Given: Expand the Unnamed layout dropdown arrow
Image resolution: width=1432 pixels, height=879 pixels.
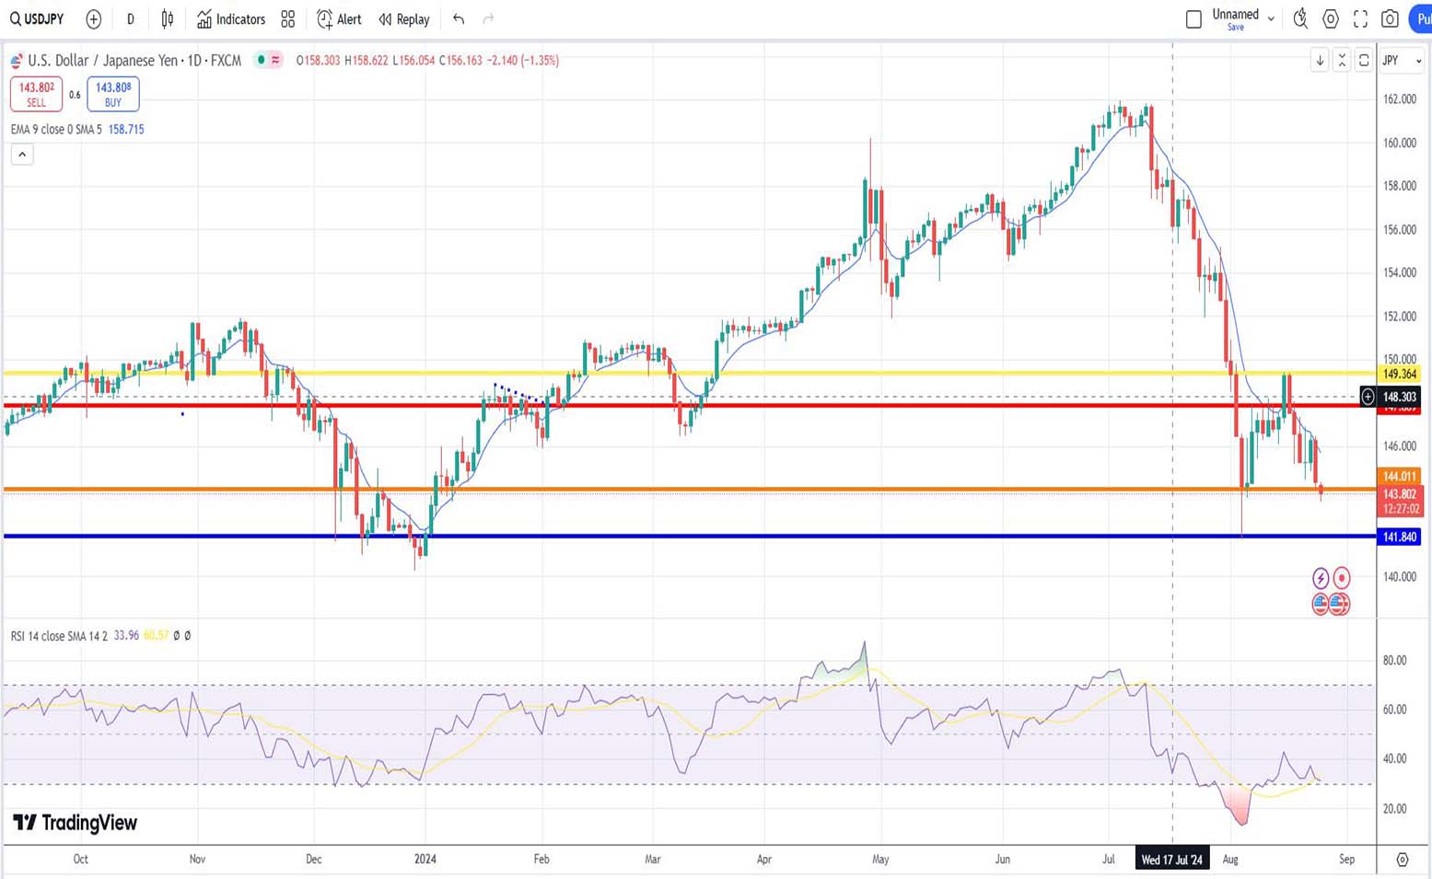Looking at the screenshot, I should (x=1271, y=18).
